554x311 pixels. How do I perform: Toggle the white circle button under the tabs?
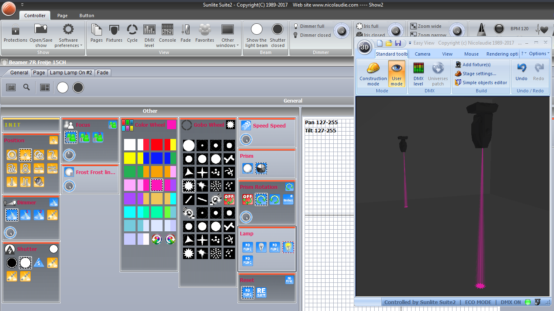point(63,87)
